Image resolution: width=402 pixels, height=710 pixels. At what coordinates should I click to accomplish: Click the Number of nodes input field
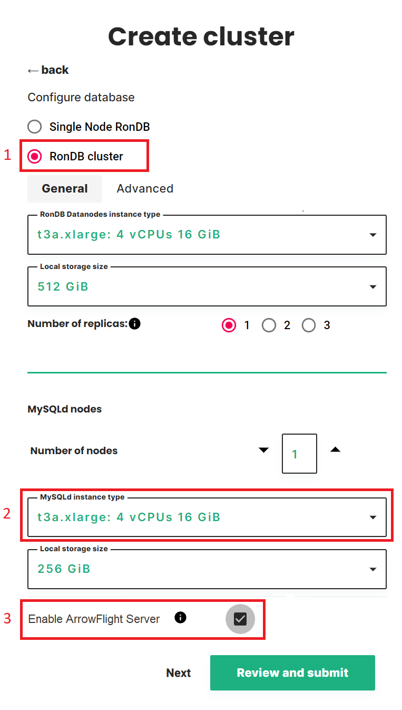299,453
